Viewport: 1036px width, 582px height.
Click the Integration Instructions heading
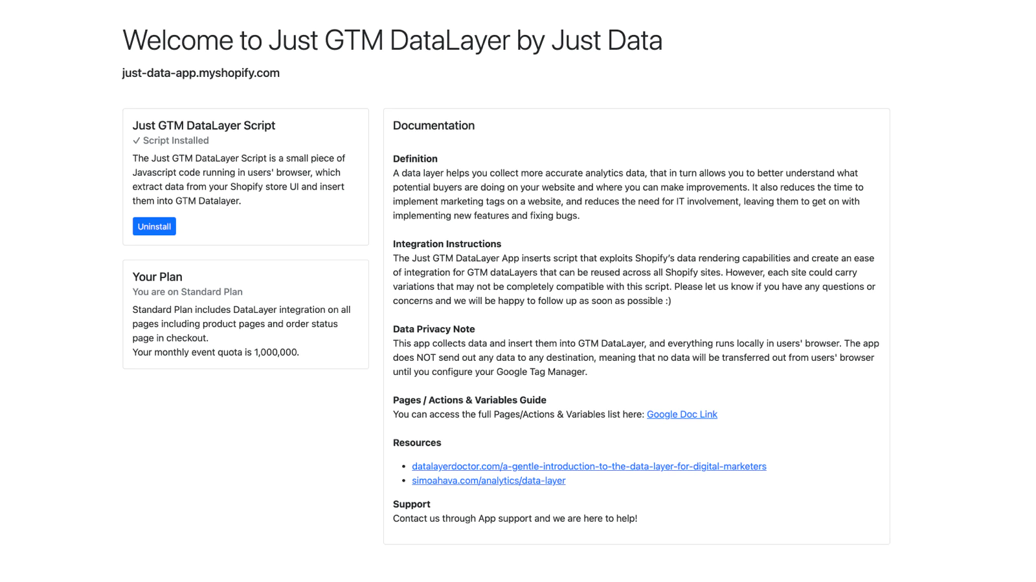[447, 244]
